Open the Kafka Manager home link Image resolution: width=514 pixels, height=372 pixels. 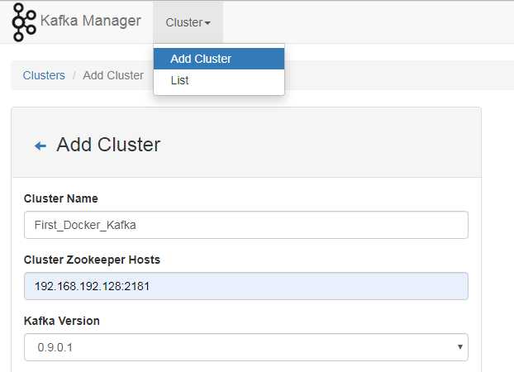(x=91, y=21)
